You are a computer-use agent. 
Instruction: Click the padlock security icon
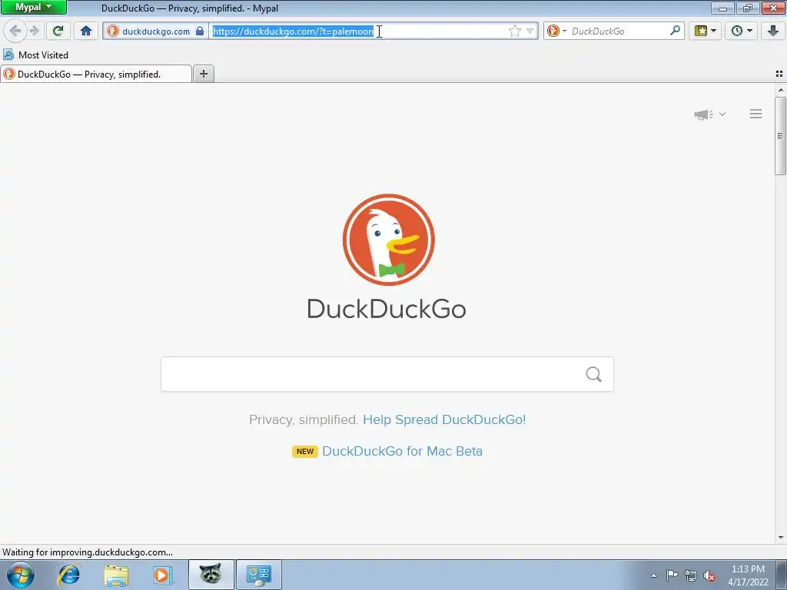[x=200, y=31]
